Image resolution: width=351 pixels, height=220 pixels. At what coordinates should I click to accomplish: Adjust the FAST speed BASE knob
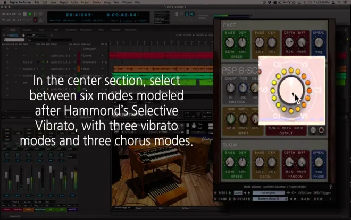pos(230,42)
